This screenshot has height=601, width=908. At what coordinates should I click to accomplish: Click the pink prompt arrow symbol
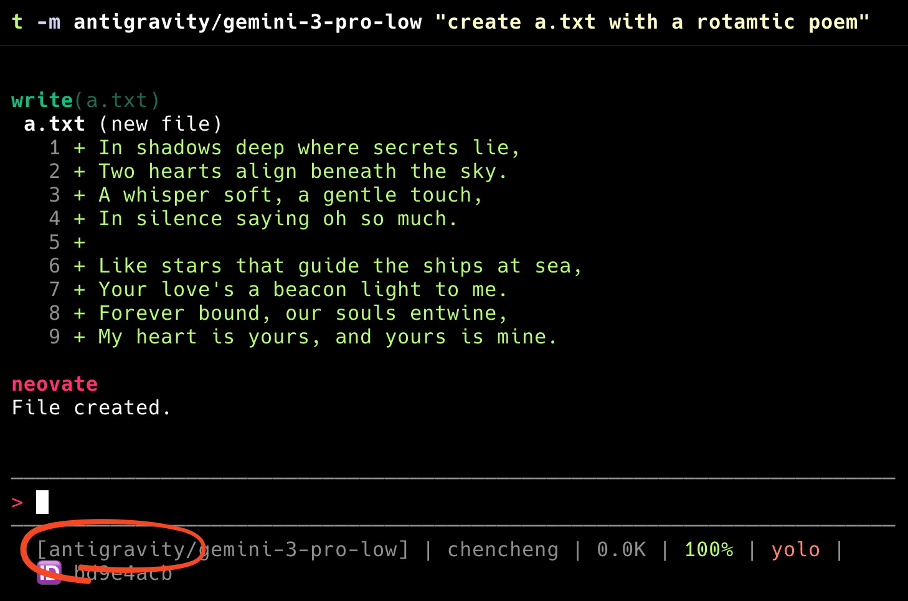tap(17, 502)
